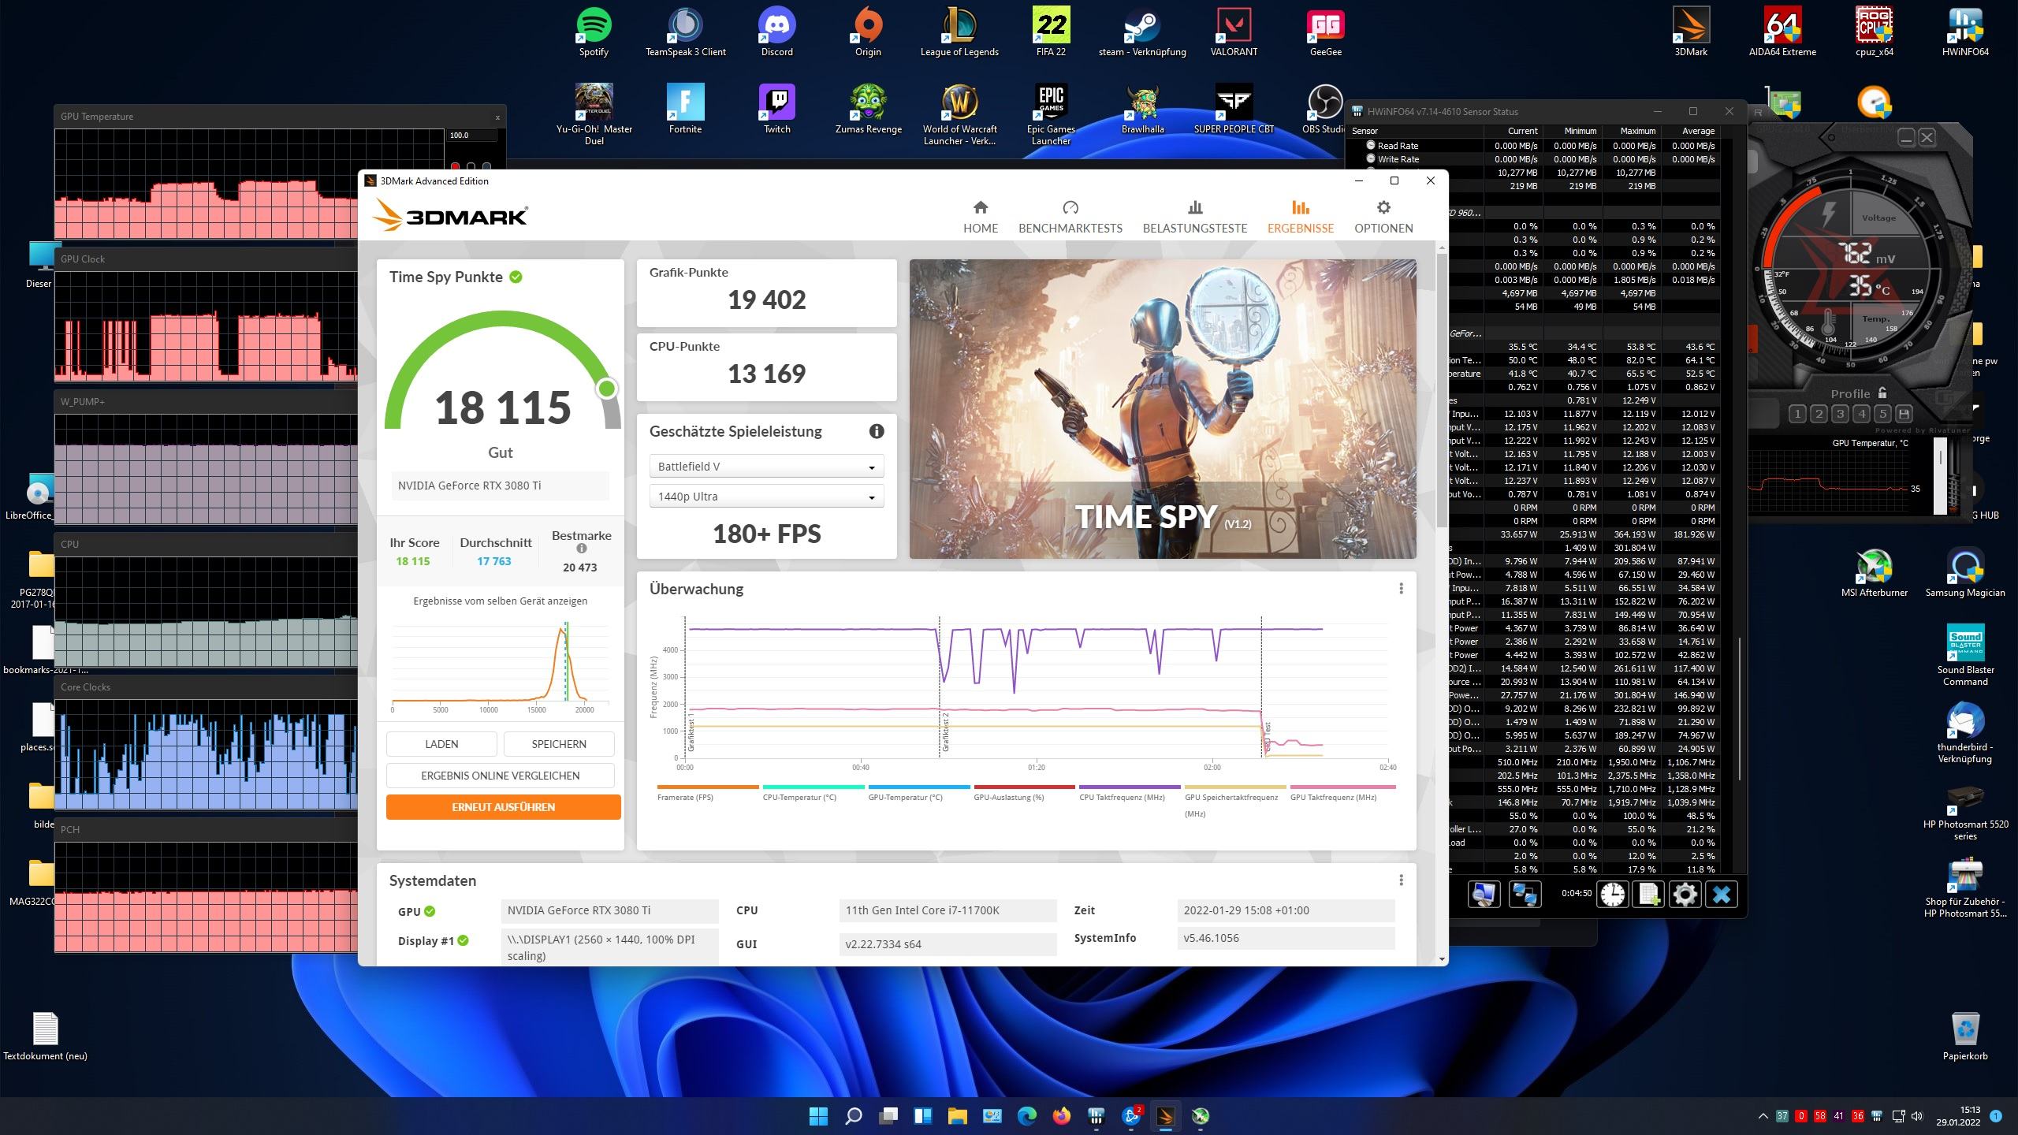Select Afterburner profile slot 5
The height and width of the screenshot is (1135, 2018).
pyautogui.click(x=1883, y=414)
